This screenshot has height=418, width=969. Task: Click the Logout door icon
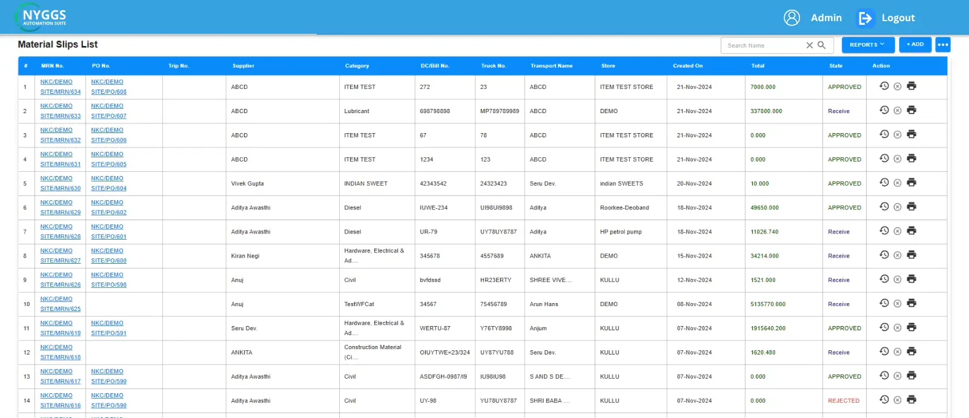pyautogui.click(x=865, y=18)
